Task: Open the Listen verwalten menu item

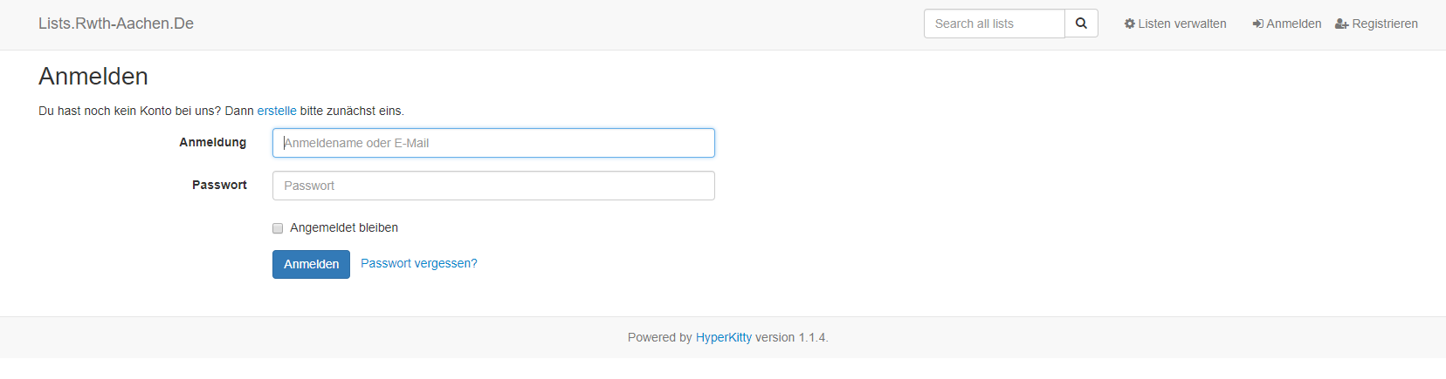Action: 1181,24
